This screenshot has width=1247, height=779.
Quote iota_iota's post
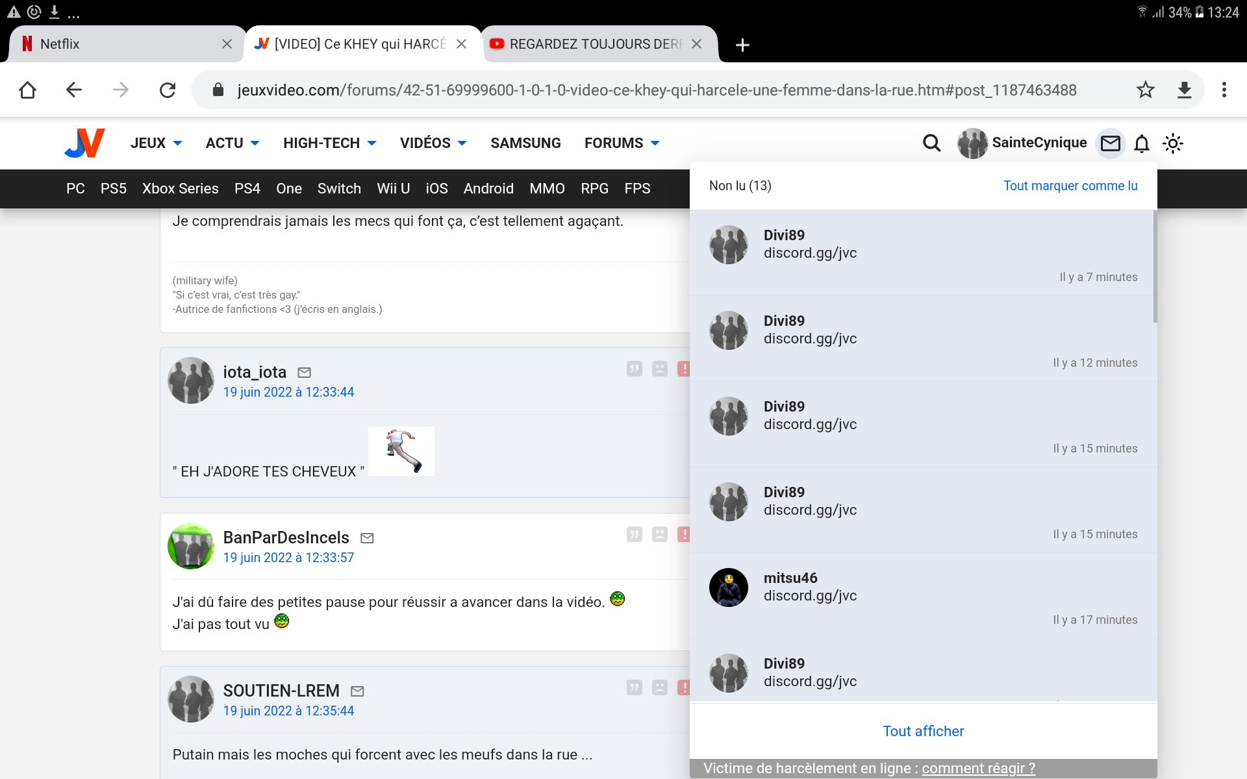coord(634,369)
